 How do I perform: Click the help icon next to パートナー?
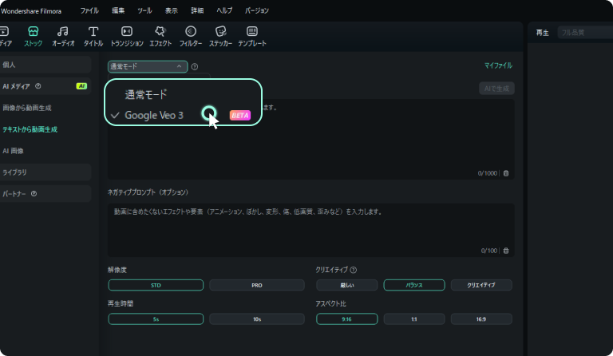click(34, 193)
